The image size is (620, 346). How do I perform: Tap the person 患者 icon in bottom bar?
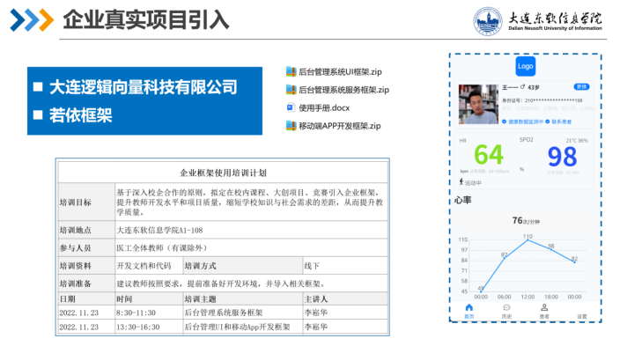pyautogui.click(x=544, y=307)
